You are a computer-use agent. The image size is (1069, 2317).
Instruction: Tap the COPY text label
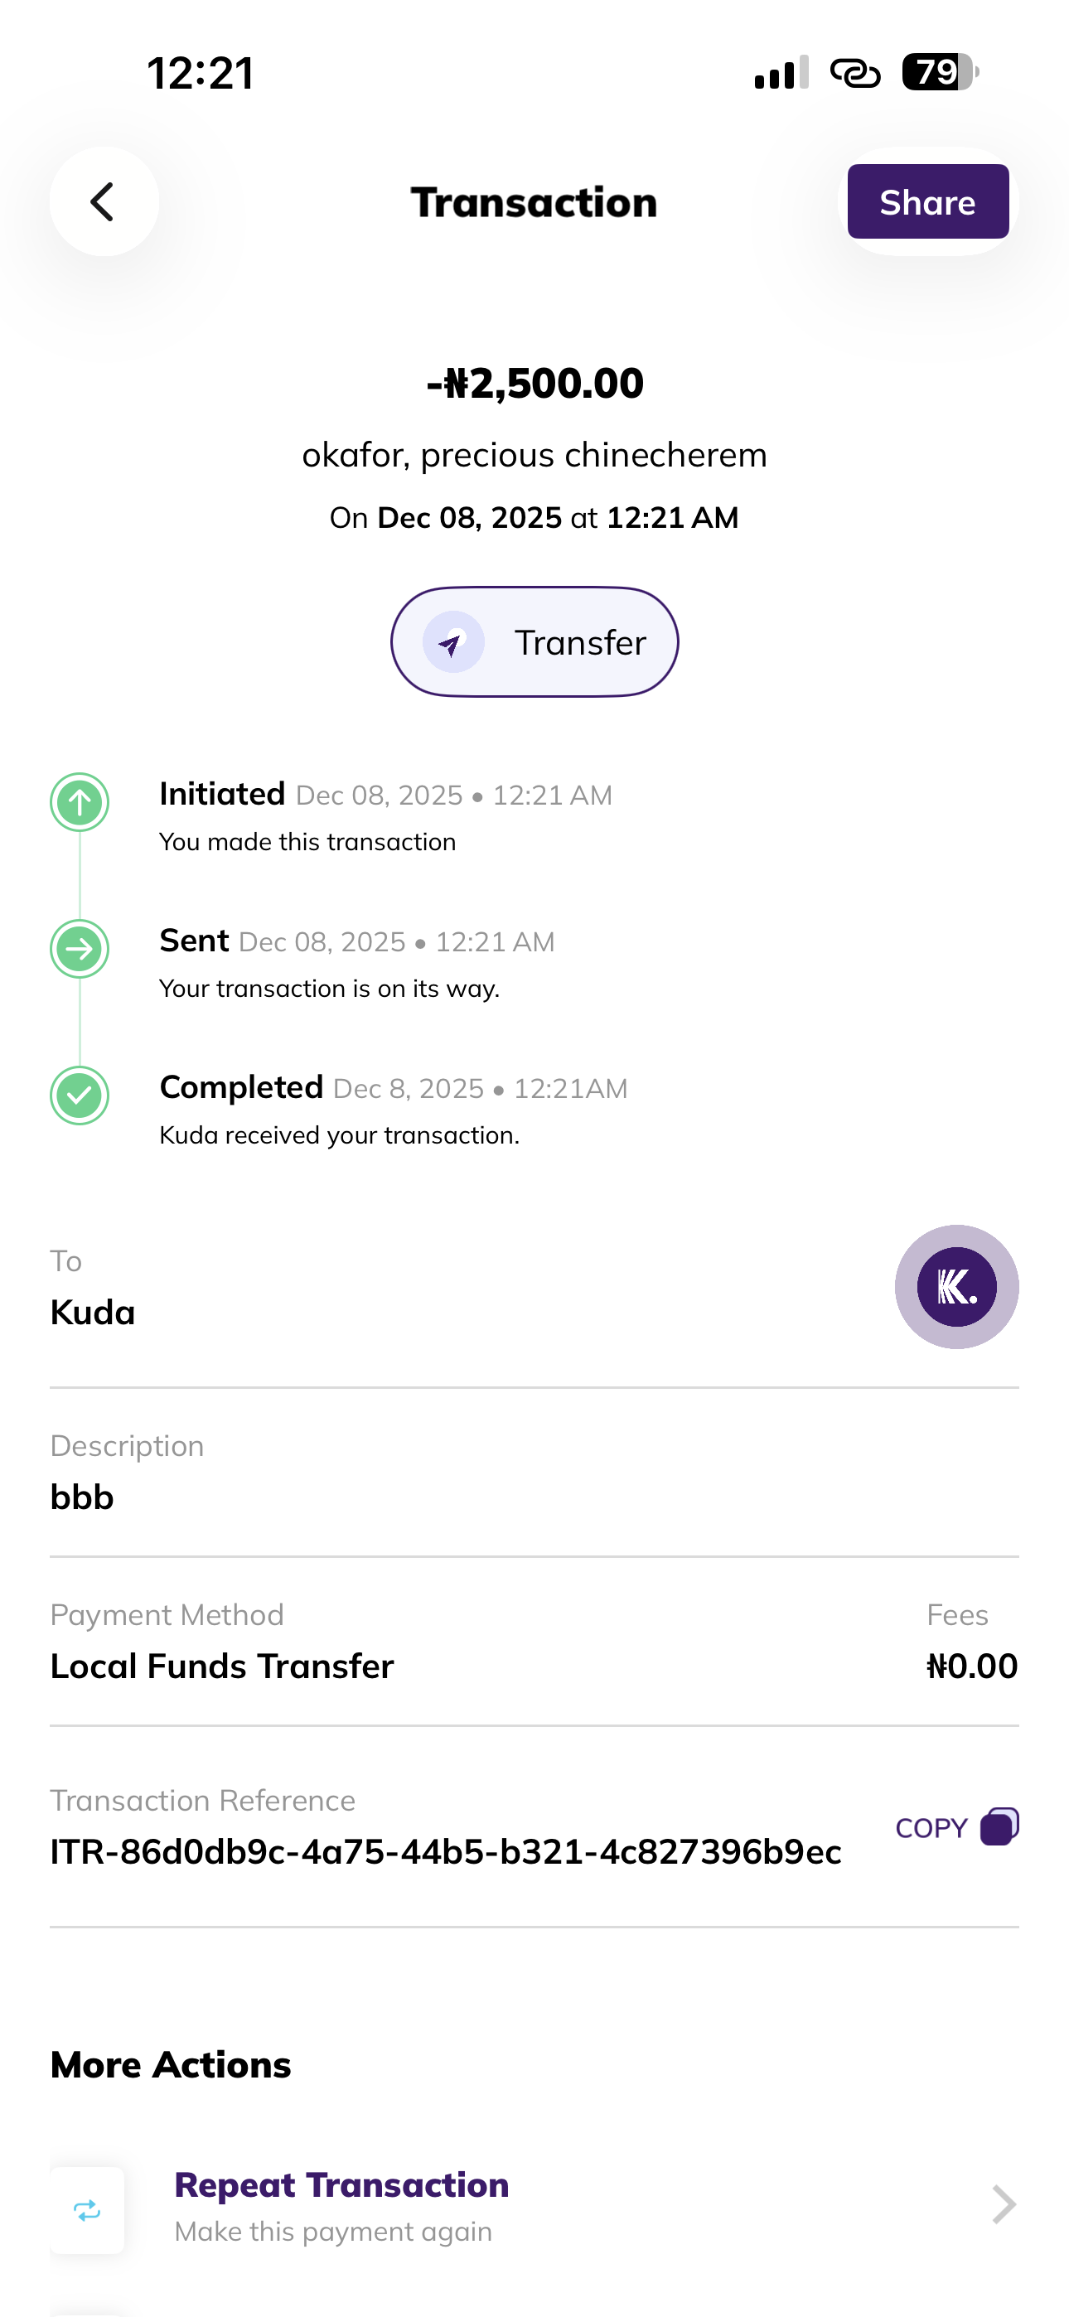(x=931, y=1828)
